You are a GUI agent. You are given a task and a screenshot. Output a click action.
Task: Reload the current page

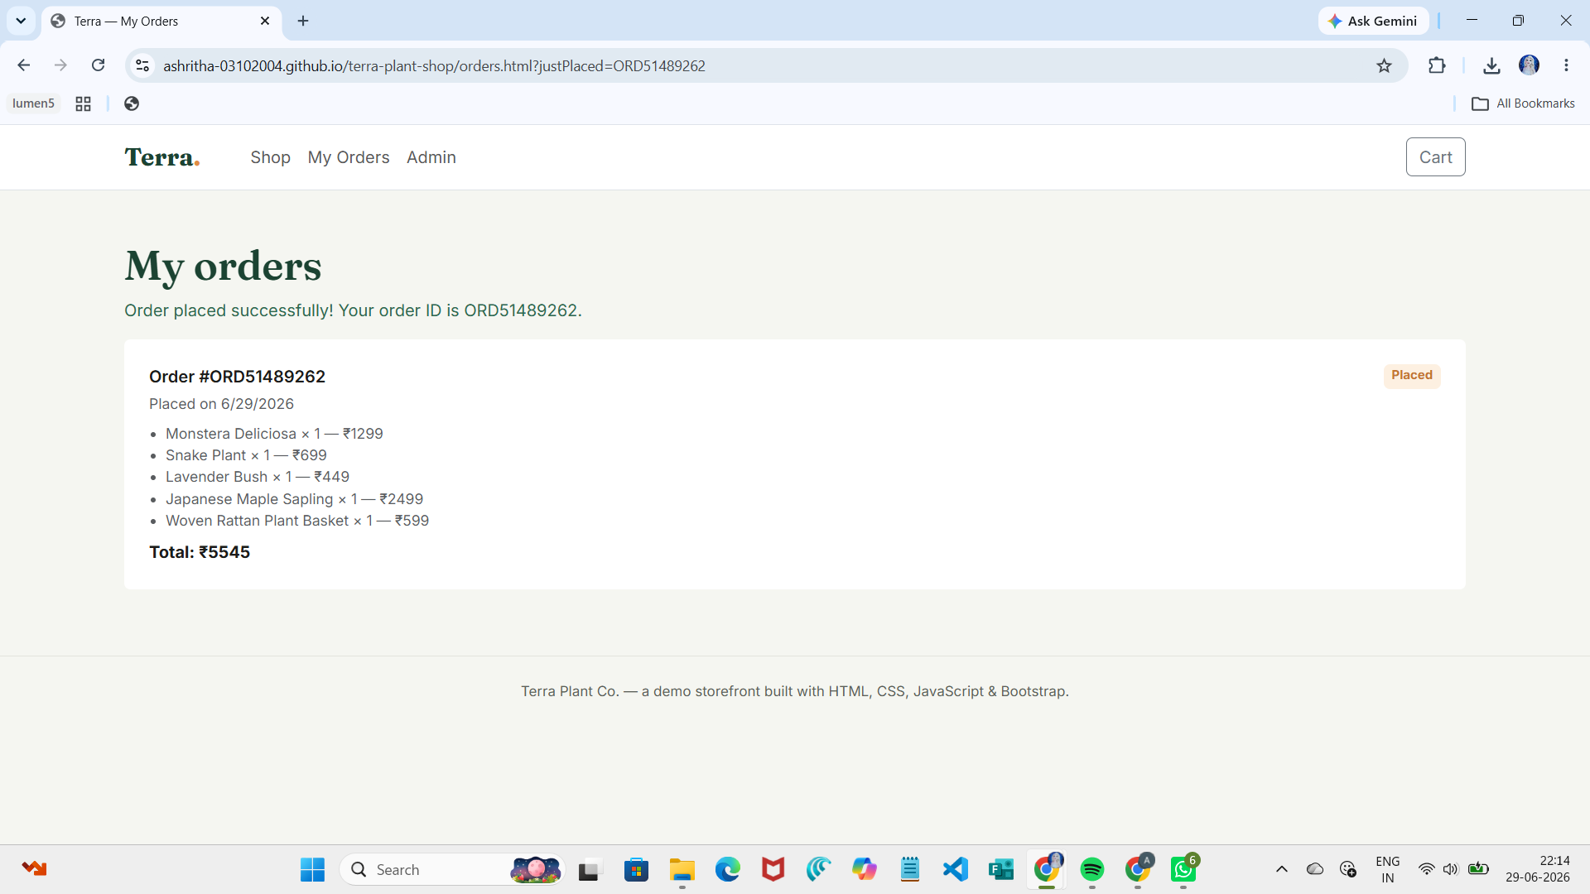[x=98, y=65]
